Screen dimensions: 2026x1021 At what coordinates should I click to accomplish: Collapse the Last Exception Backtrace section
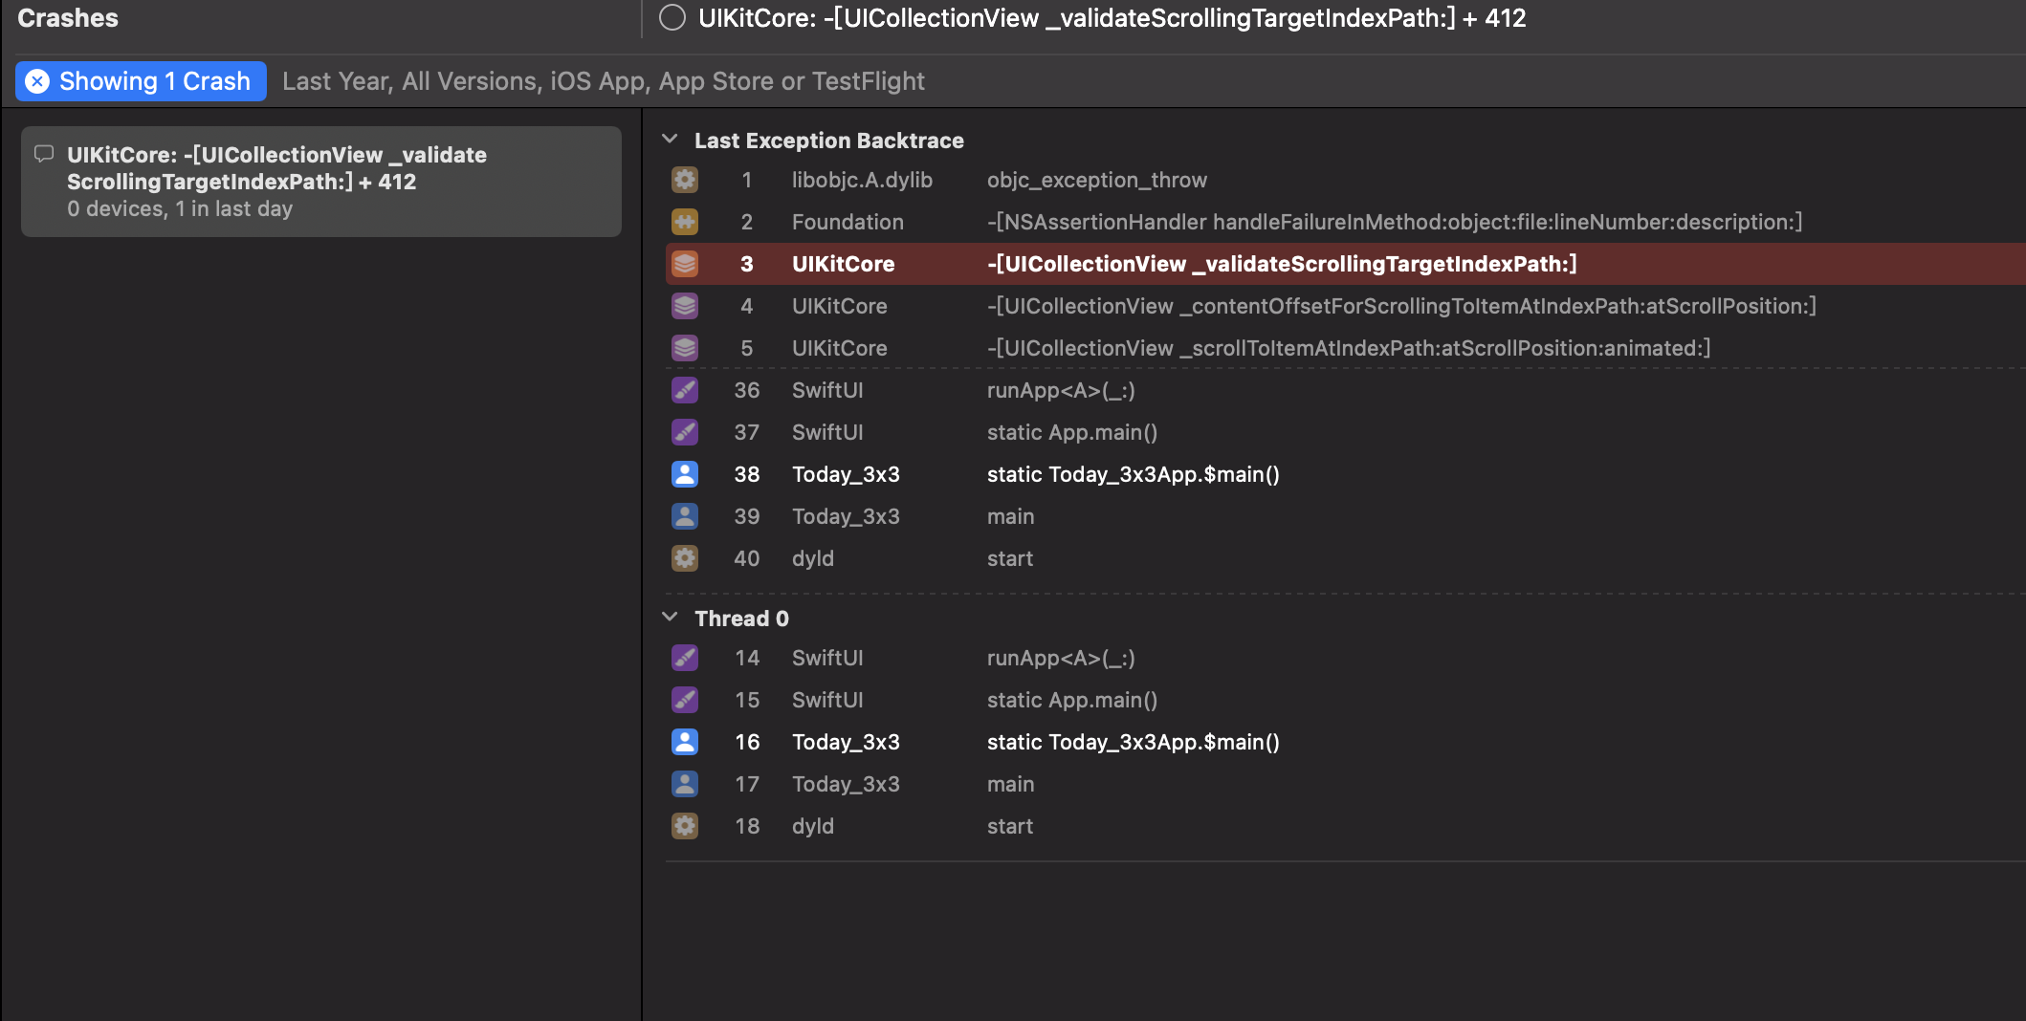click(671, 140)
